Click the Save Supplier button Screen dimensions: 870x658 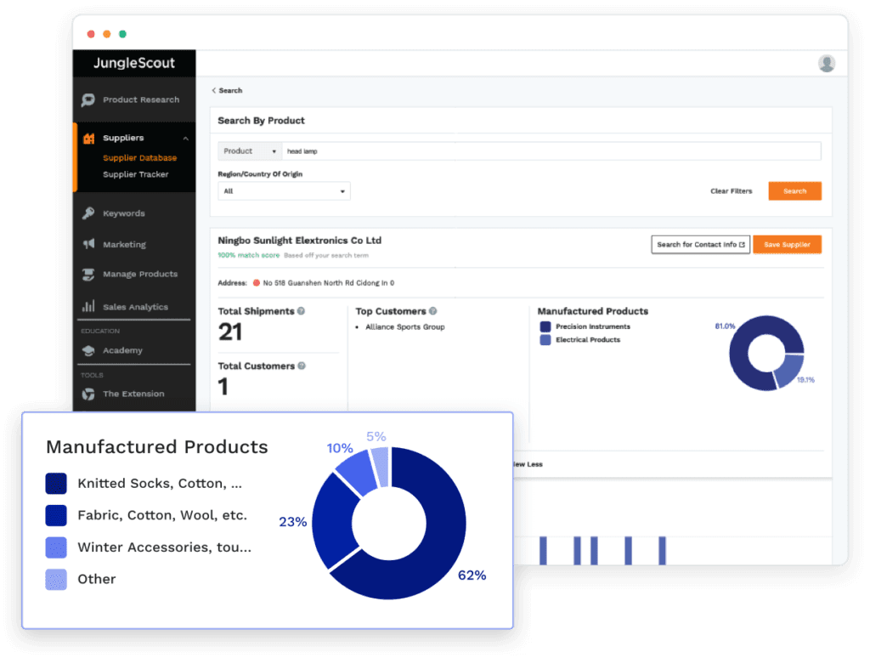click(787, 245)
